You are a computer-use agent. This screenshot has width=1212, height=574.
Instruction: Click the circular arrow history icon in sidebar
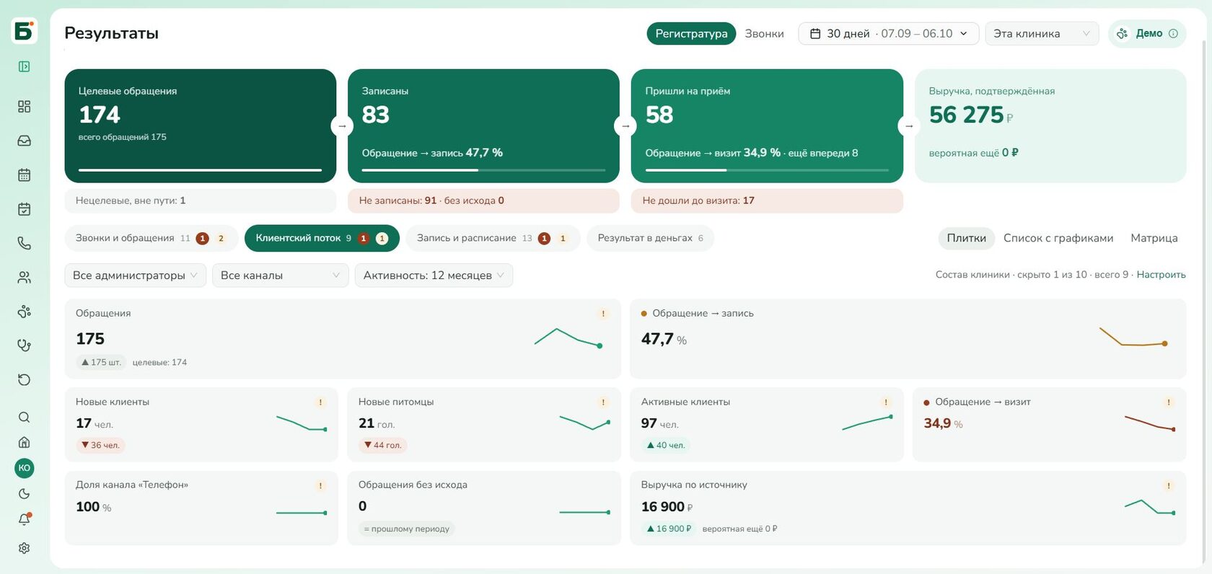[24, 380]
